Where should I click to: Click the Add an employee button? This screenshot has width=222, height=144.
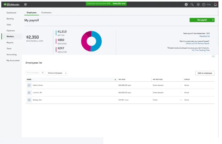pos(205,73)
